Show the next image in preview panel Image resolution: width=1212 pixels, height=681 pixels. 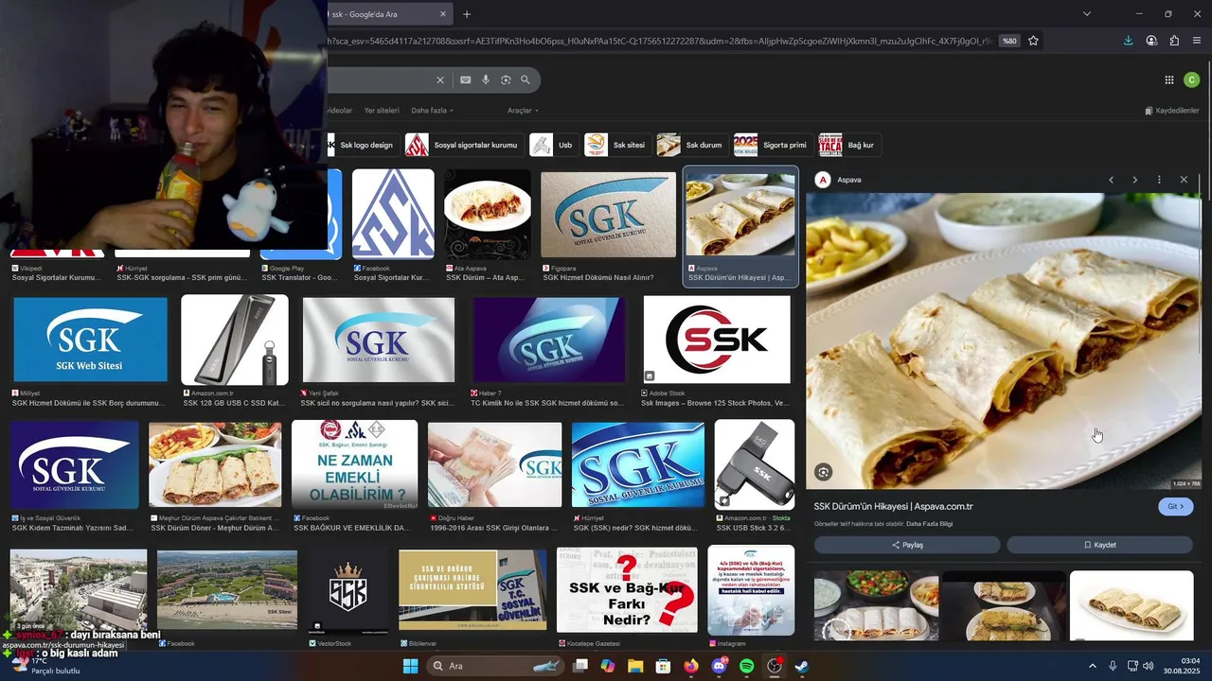point(1134,180)
